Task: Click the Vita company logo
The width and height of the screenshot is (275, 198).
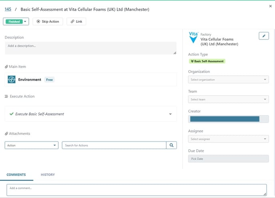Action: pos(193,37)
